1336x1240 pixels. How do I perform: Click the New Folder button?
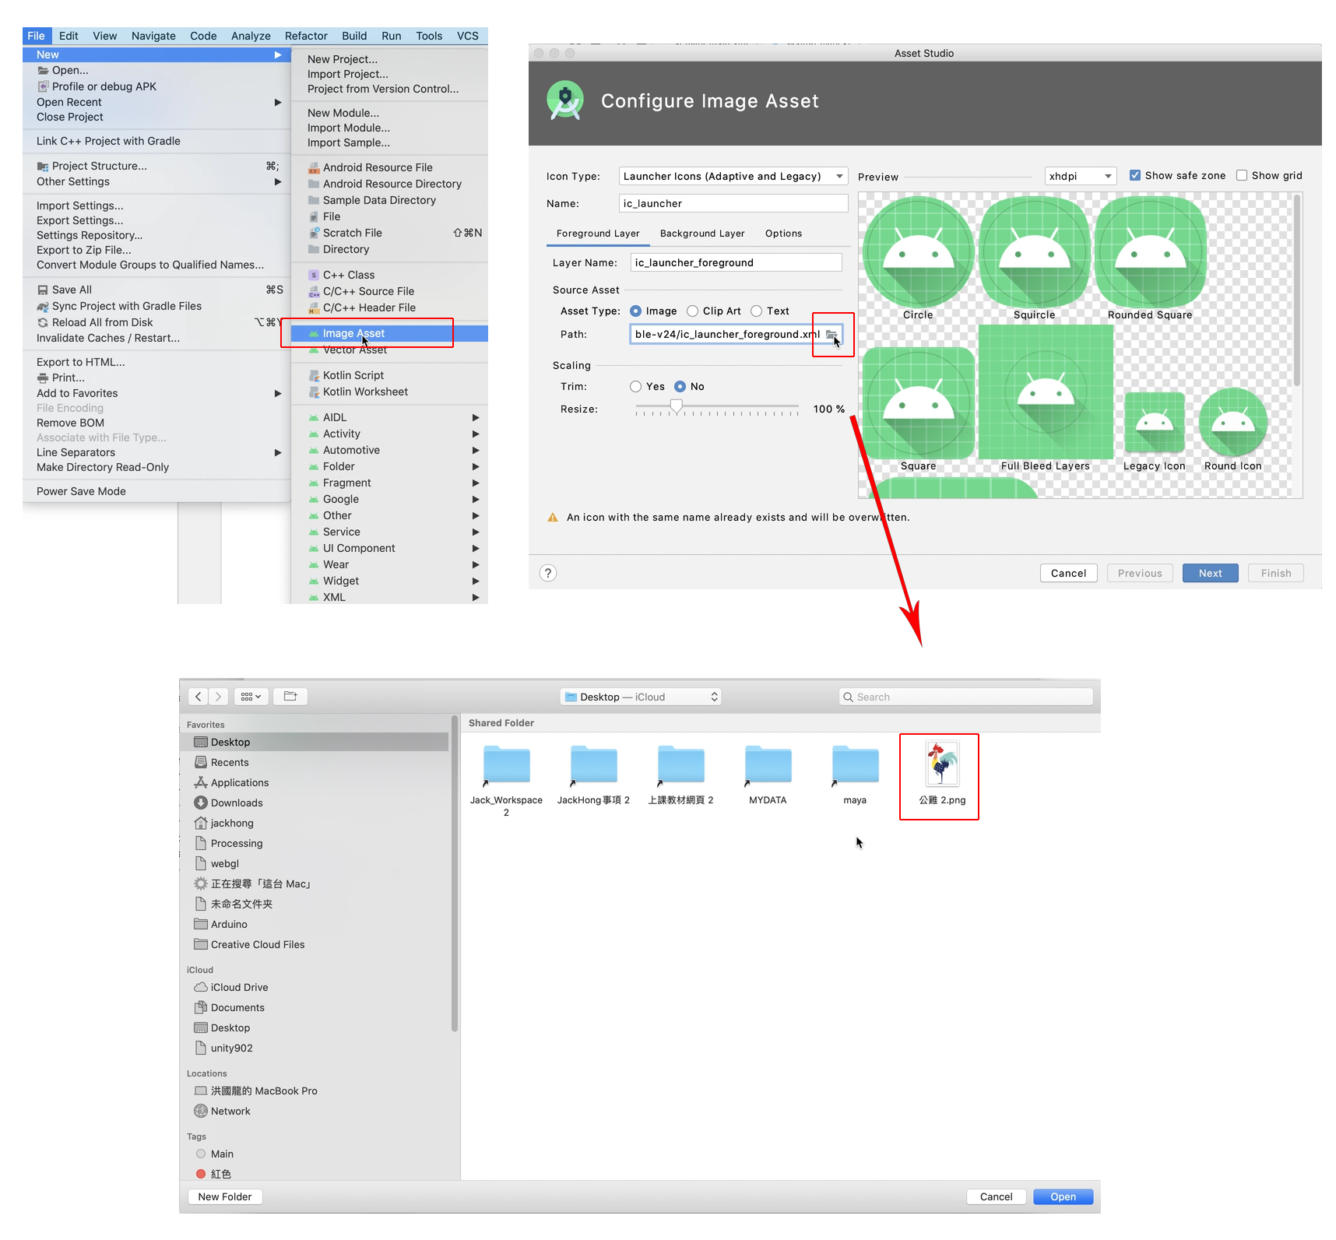(x=225, y=1196)
